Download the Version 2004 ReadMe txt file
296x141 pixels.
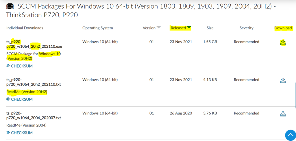click(x=283, y=114)
